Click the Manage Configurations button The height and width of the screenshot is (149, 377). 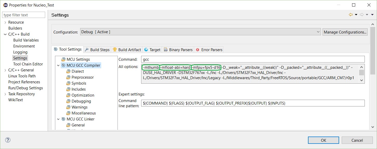pyautogui.click(x=345, y=32)
